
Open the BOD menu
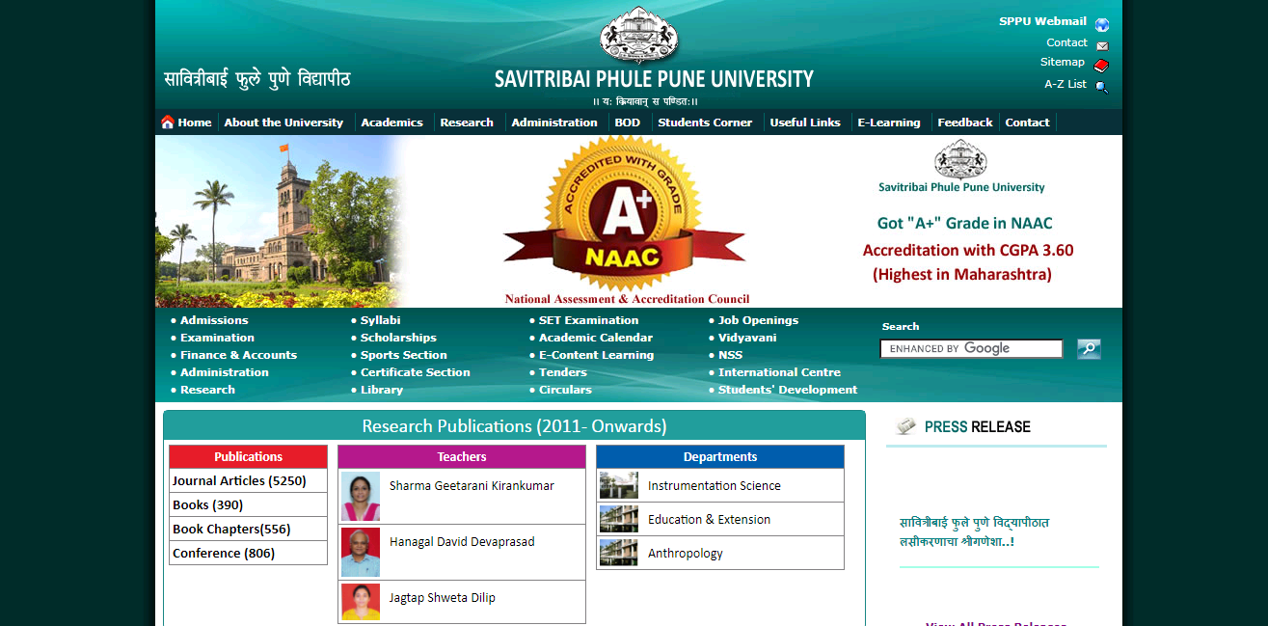click(627, 122)
